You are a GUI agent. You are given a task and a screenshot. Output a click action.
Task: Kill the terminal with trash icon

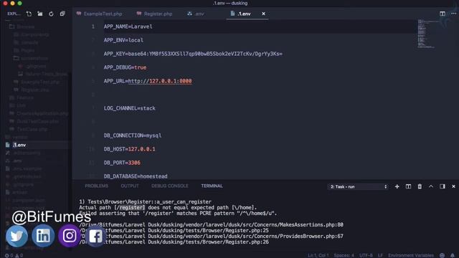[420, 186]
